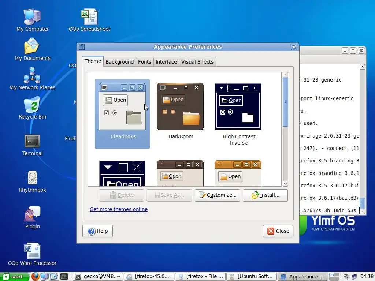This screenshot has height=281, width=375.
Task: Click the theme list scroll up arrow
Action: click(285, 75)
